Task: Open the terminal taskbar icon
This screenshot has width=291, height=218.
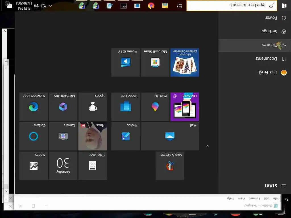Action: click(x=123, y=6)
